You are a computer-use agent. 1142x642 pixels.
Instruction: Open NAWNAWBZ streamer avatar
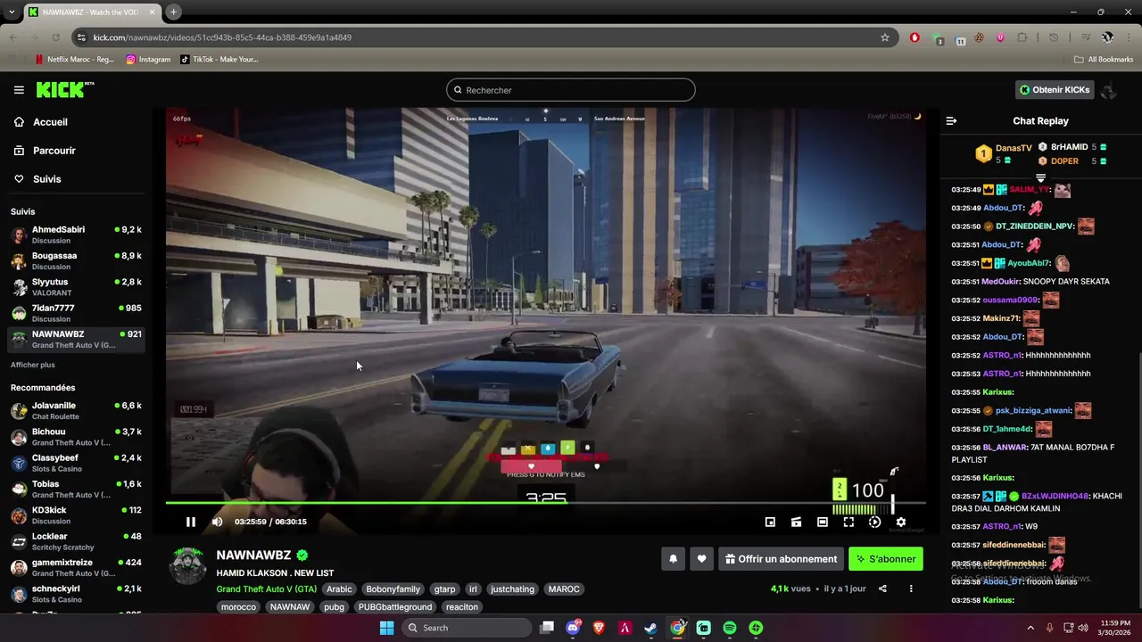point(188,566)
